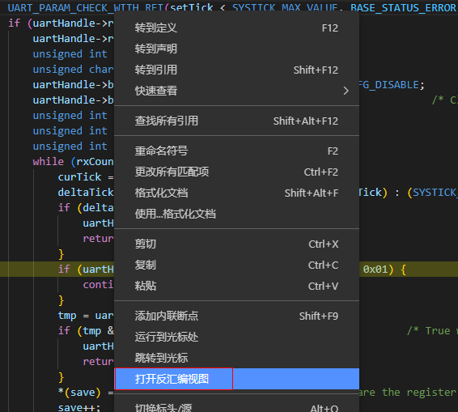Choose 转到声明 menu entry

236,49
